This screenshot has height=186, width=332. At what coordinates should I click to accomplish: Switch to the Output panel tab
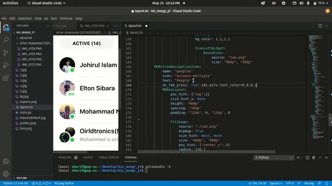(88, 158)
